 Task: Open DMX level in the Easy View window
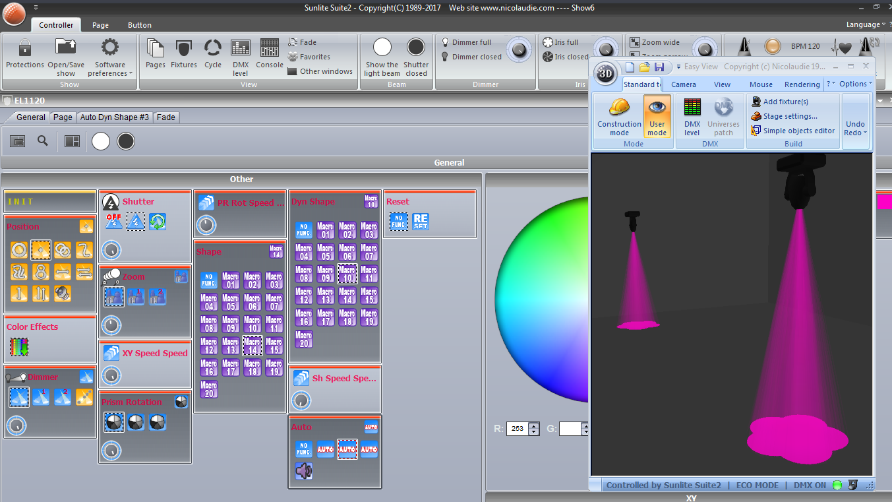coord(692,117)
